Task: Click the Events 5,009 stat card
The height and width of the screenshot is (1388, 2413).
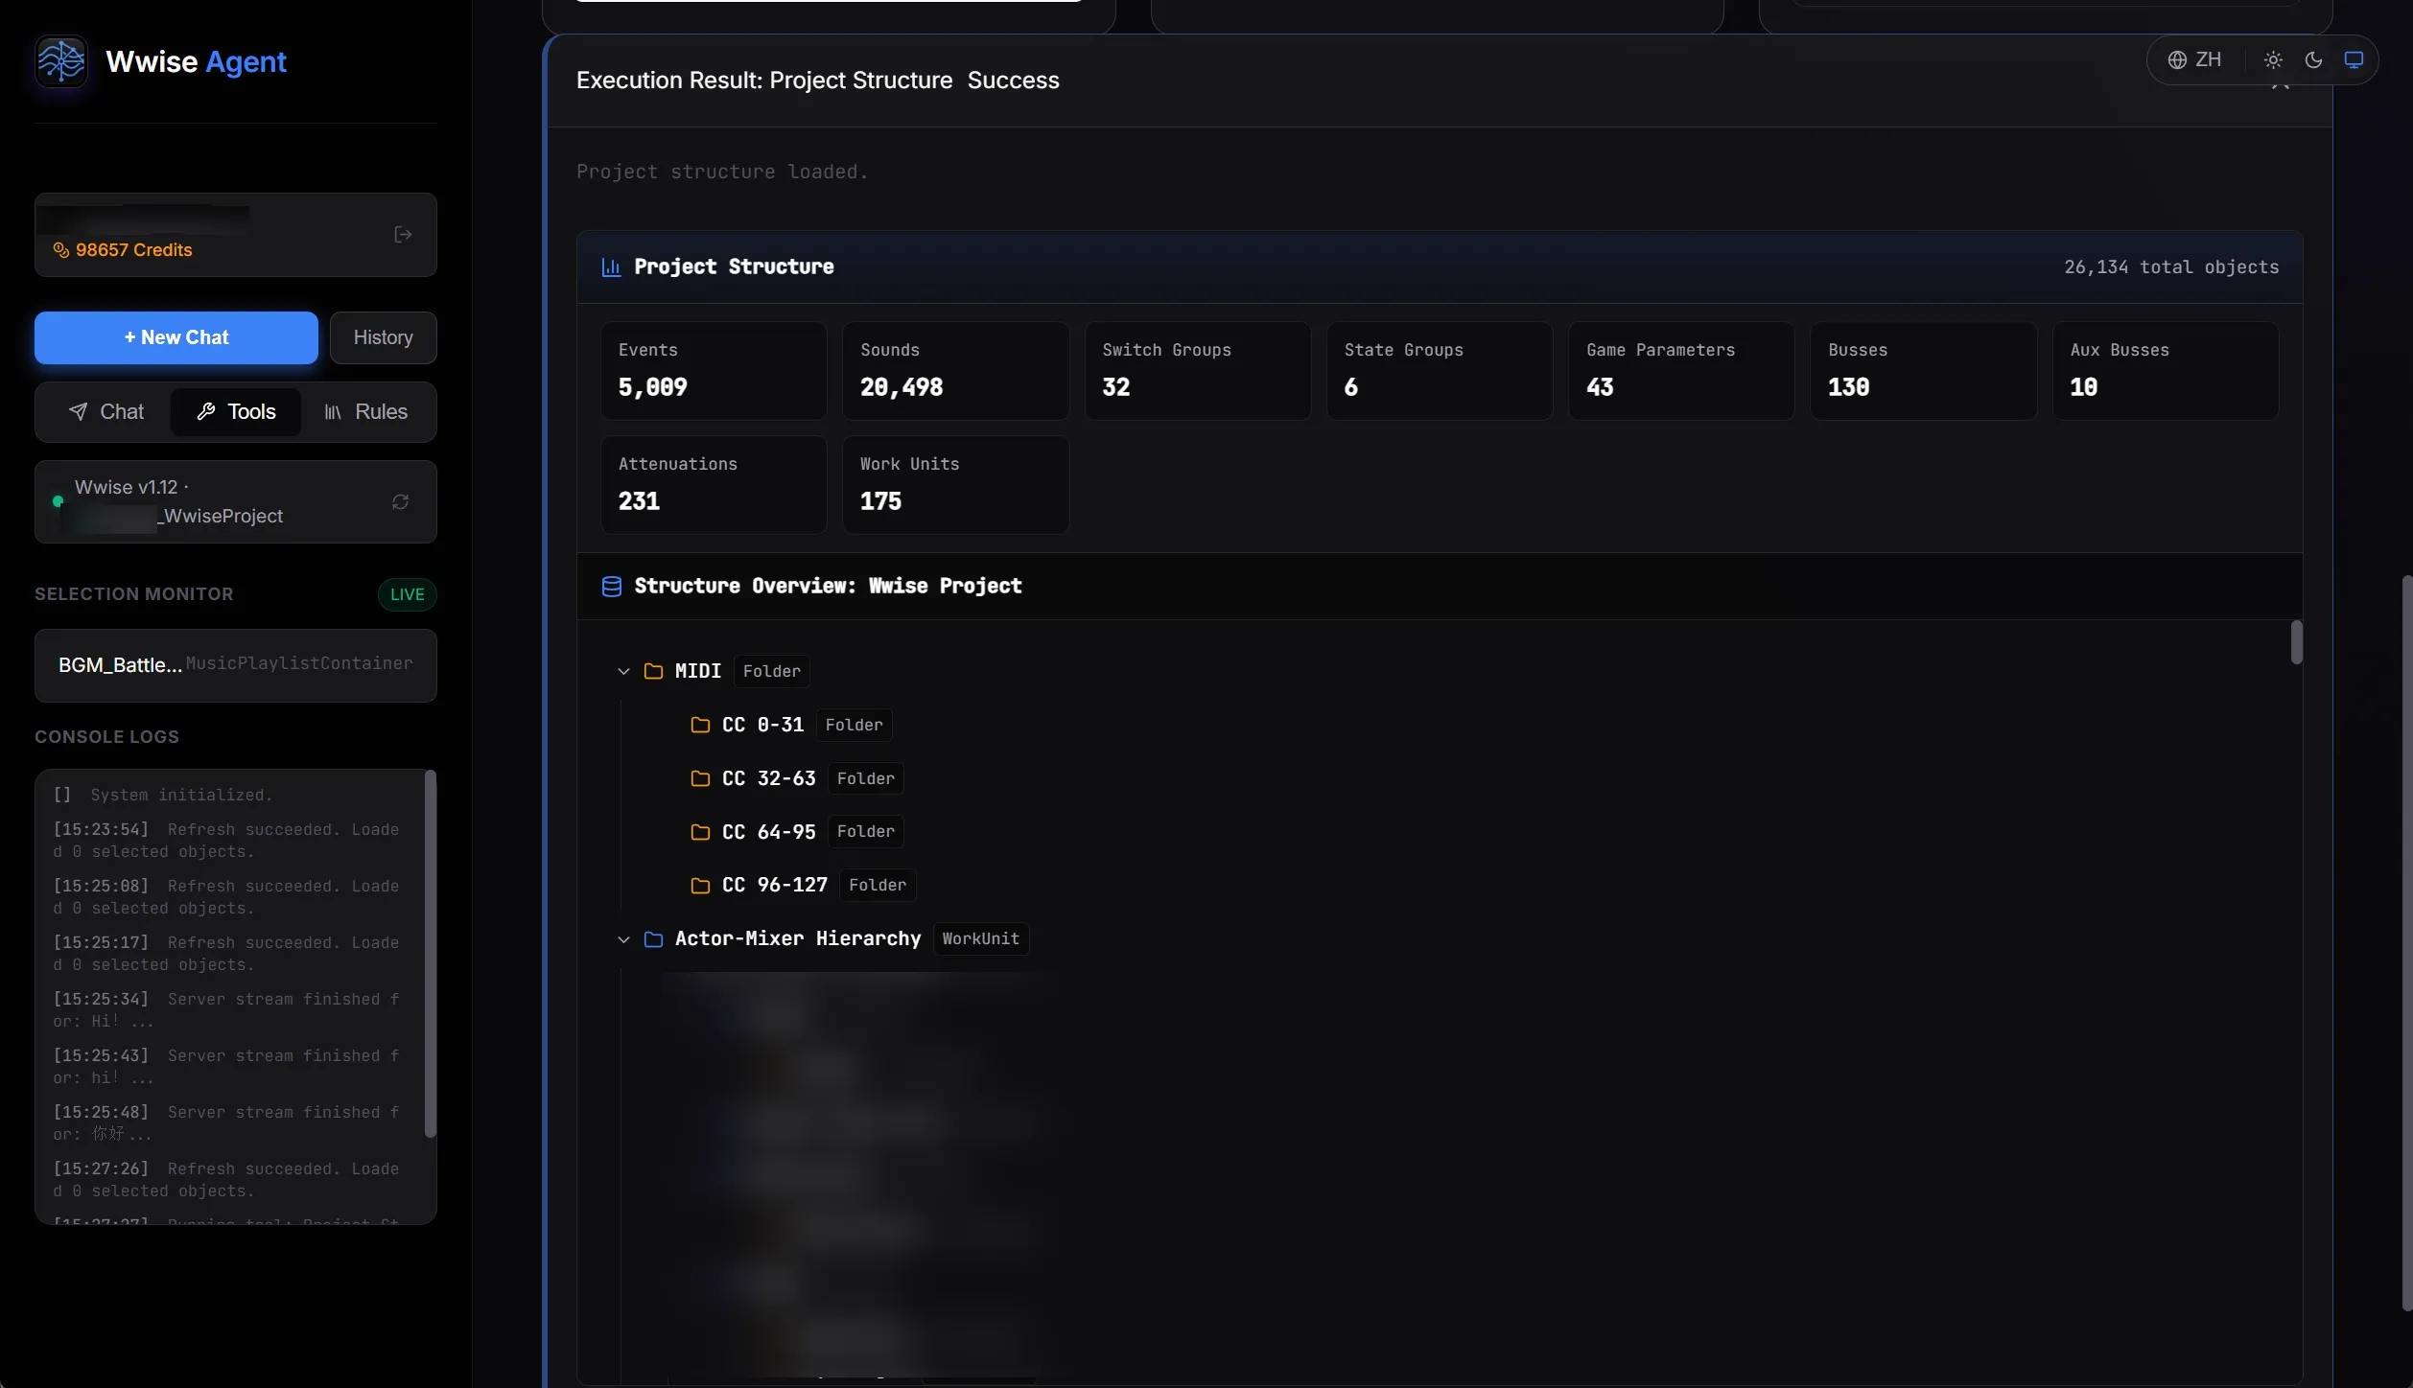Action: 714,370
